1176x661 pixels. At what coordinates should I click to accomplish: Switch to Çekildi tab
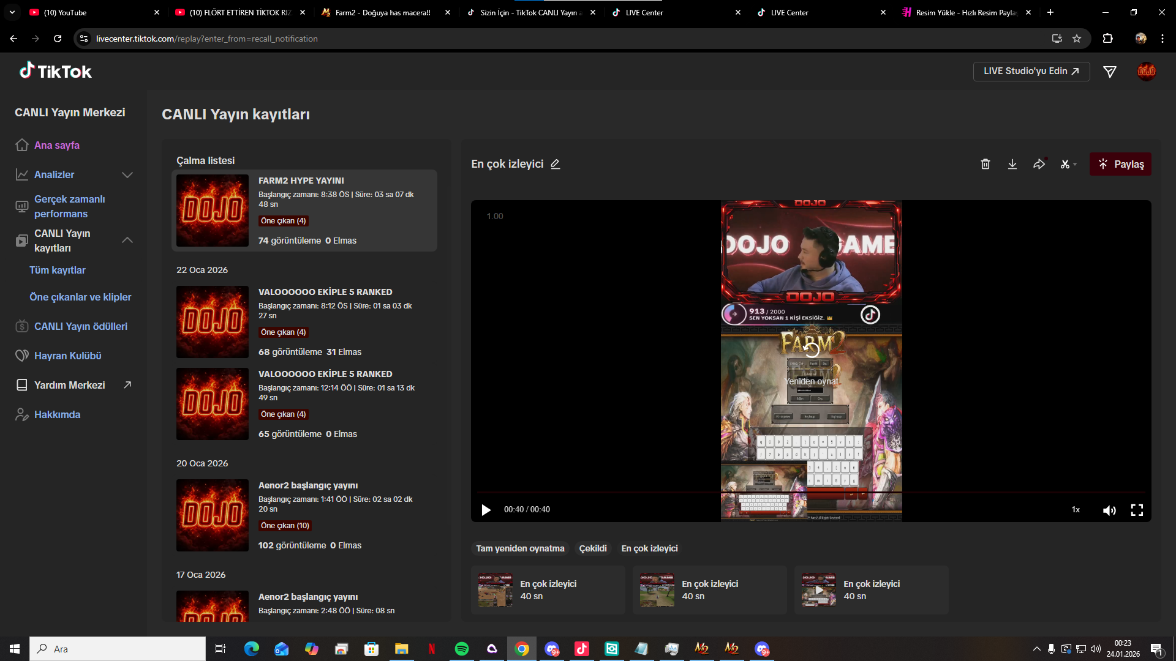[593, 548]
